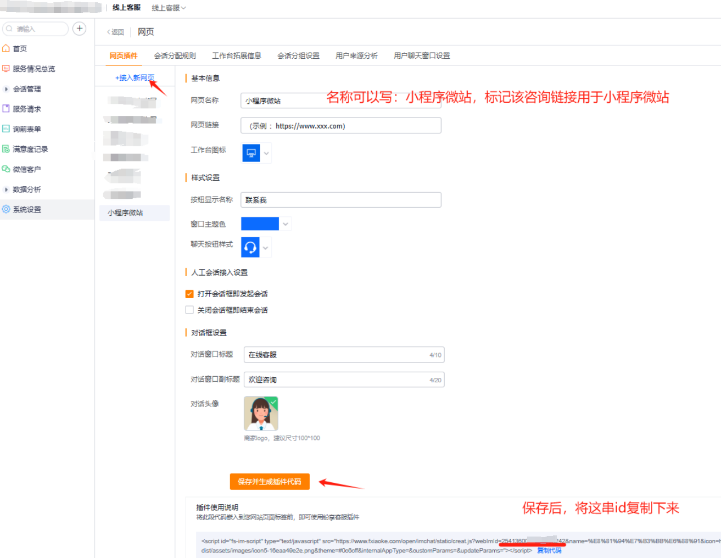Switch to 工作台拓展信息 tab
The image size is (721, 558).
236,55
